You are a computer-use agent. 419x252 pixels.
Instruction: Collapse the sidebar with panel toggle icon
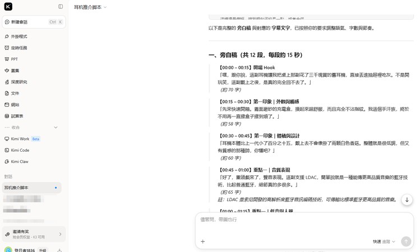pos(61,6)
